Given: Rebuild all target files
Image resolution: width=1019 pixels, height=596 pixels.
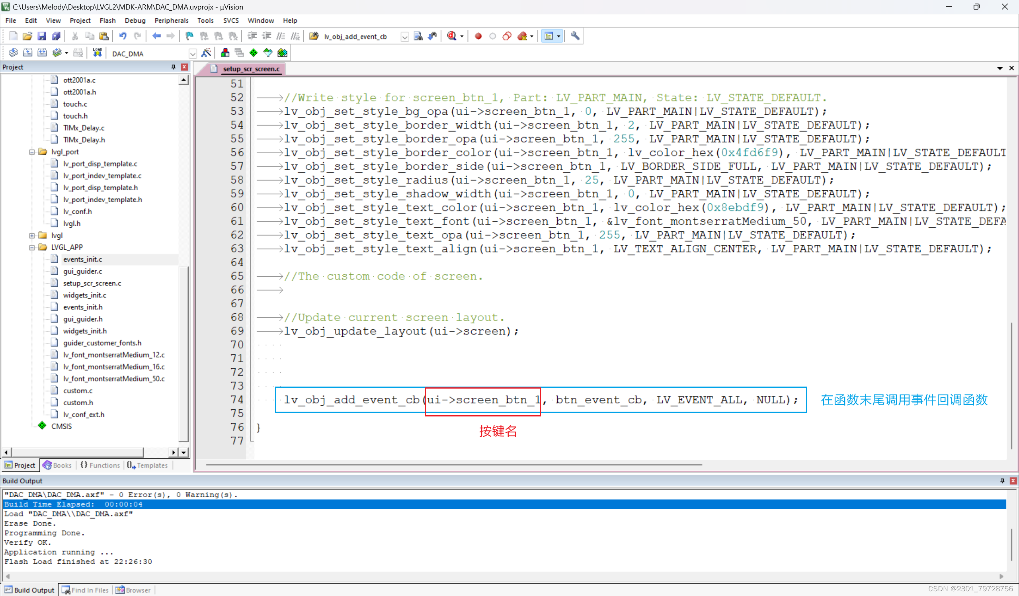Looking at the screenshot, I should [x=42, y=53].
